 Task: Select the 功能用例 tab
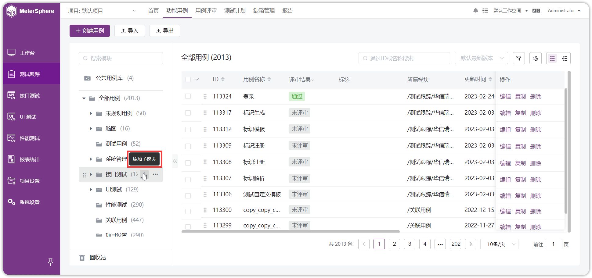tap(177, 11)
